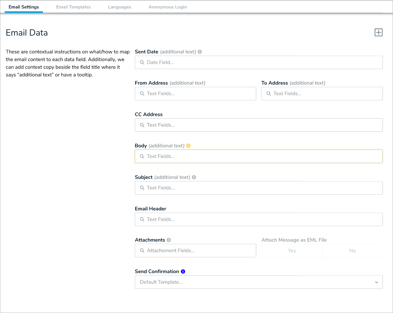The width and height of the screenshot is (393, 313).
Task: Click the info icon next to Subject
Action: click(194, 177)
